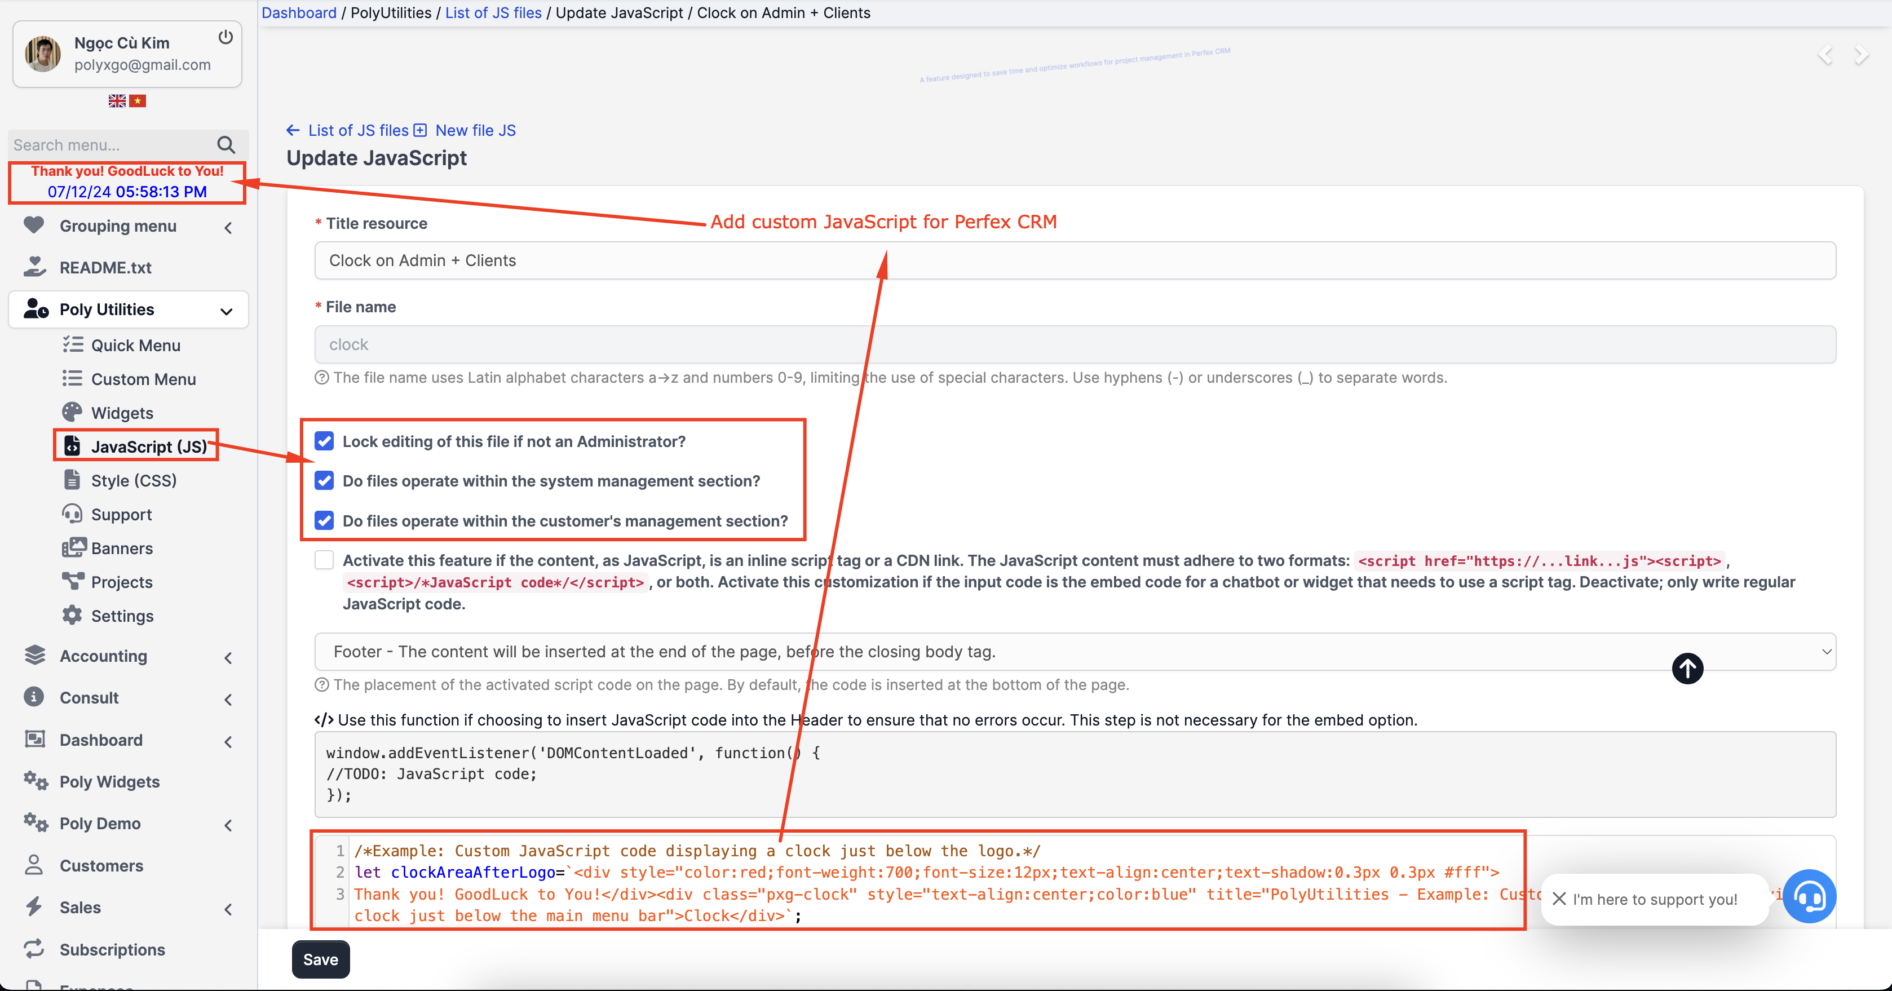Select Custom Menu in the sidebar
Viewport: 1892px width, 991px height.
(x=143, y=378)
